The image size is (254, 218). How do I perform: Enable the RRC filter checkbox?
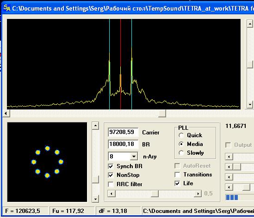coord(111,184)
